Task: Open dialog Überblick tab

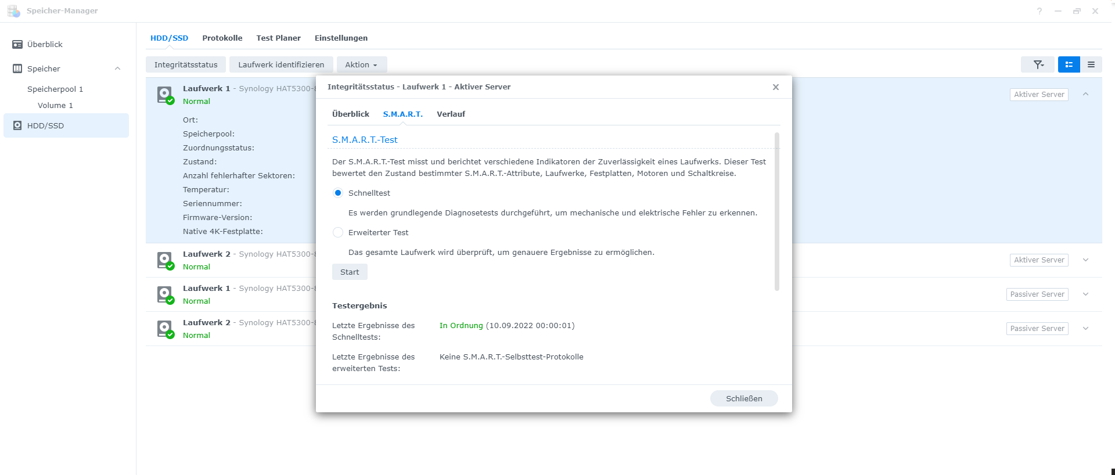Action: [x=351, y=114]
